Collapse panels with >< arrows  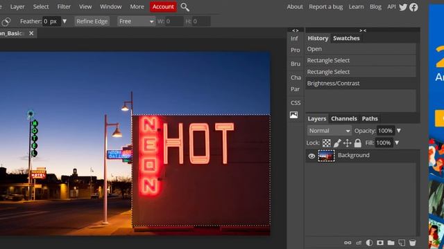point(363,30)
